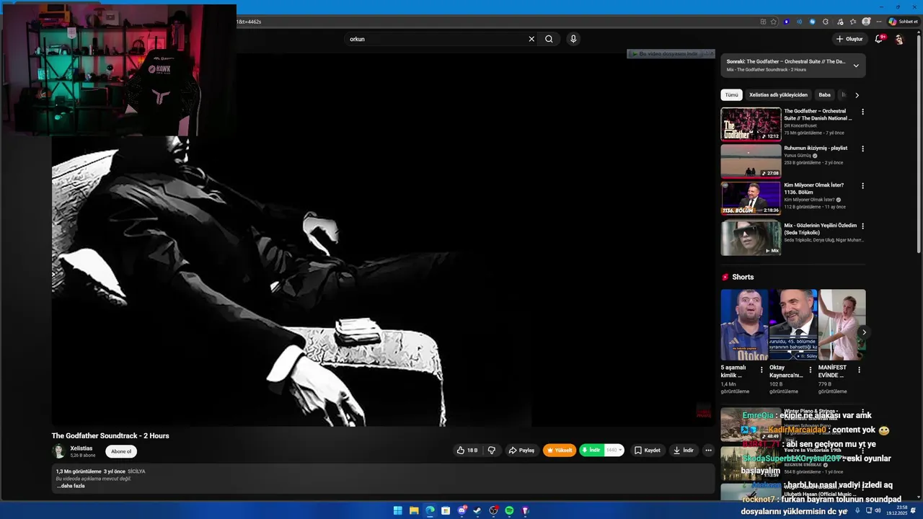Viewport: 923px width, 519px height.
Task: Open options for the '5 aşamalı kimlik' short
Action: coord(761,370)
